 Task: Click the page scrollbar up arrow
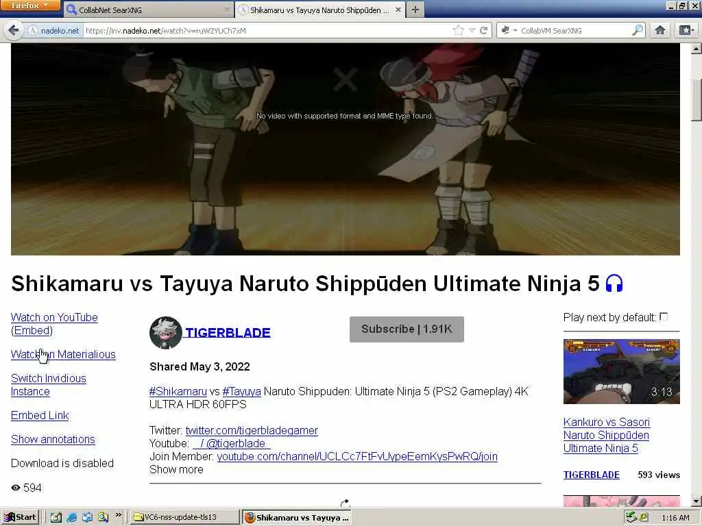tap(697, 49)
